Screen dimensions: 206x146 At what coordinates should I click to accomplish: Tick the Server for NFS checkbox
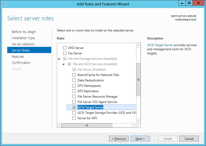point(74,118)
